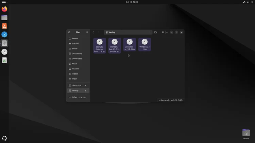Open App Center from the dock
This screenshot has width=255, height=143.
click(x=4, y=26)
